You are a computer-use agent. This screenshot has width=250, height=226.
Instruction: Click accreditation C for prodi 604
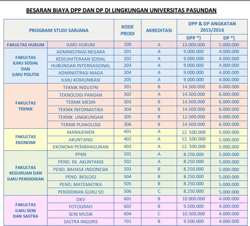[159, 214]
